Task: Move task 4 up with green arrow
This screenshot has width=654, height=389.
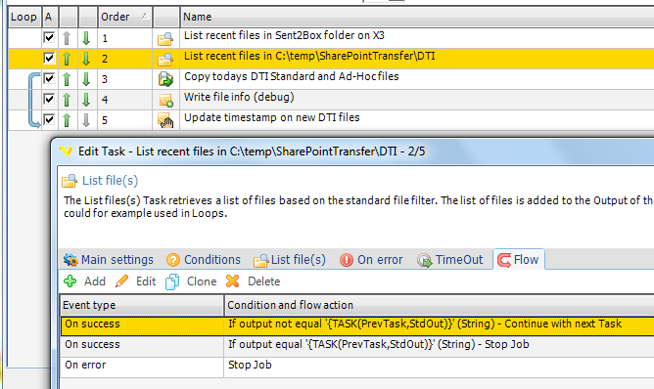Action: click(67, 100)
